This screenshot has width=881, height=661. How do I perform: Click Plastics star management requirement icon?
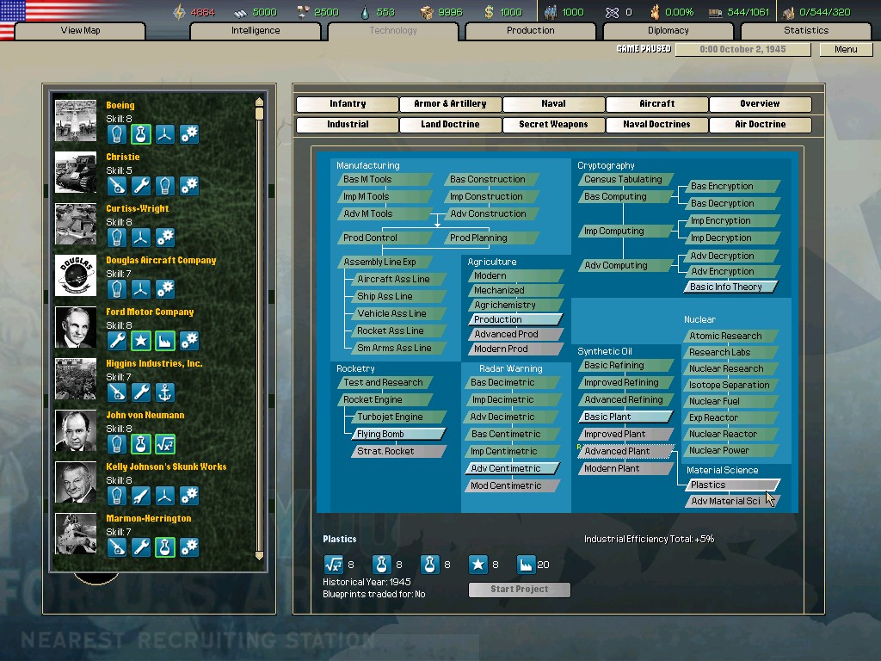point(478,565)
